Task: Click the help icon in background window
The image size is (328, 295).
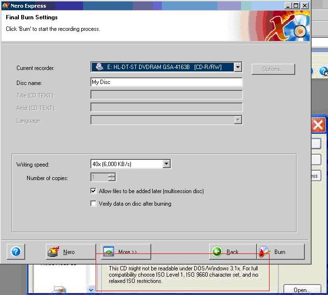Action: tap(323, 71)
